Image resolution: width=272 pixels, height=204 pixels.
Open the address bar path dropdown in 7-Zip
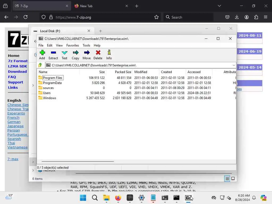coord(234,65)
